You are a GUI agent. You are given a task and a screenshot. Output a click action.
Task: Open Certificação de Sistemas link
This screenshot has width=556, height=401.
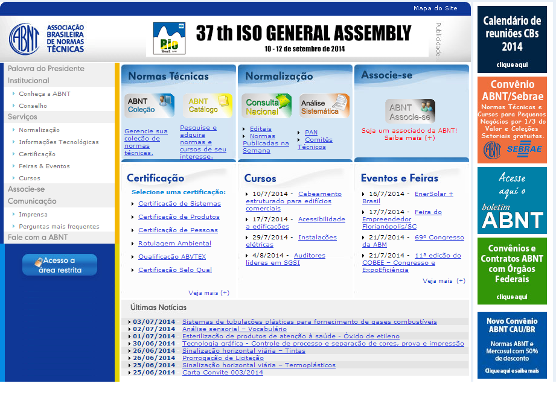click(x=179, y=204)
